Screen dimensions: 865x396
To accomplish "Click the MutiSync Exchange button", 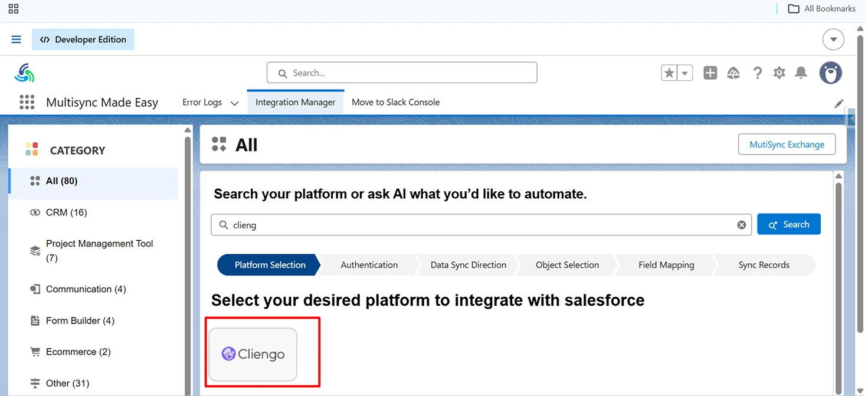I will point(787,144).
